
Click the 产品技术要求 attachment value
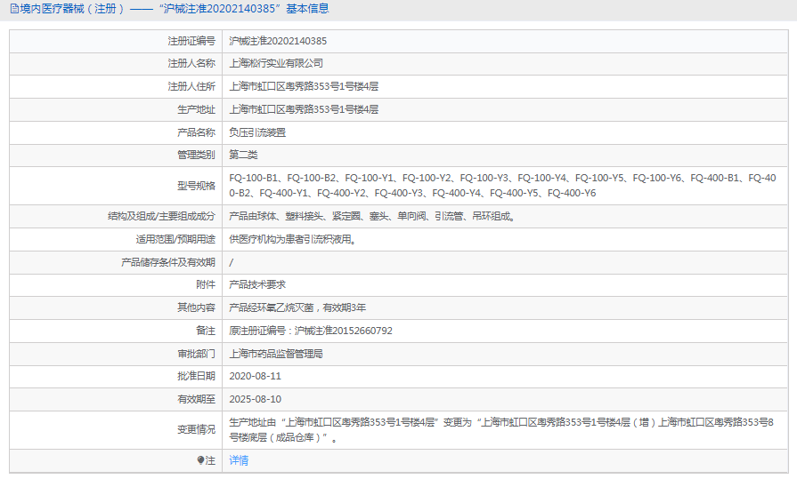pos(257,284)
